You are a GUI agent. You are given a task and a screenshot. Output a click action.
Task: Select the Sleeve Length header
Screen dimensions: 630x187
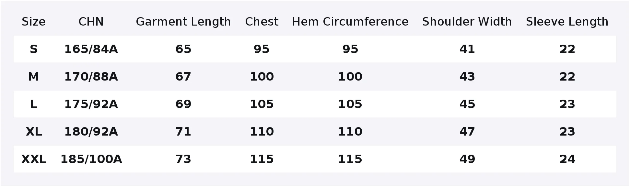pos(567,22)
